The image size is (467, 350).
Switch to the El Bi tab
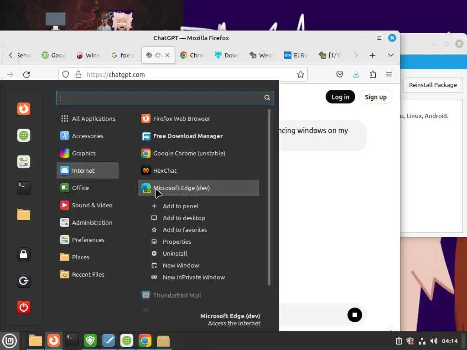296,55
